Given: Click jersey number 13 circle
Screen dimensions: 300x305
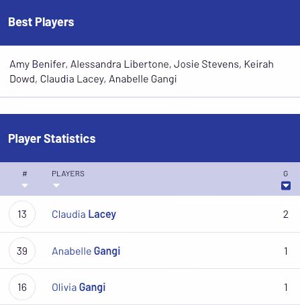Looking at the screenshot, I should 22,214.
